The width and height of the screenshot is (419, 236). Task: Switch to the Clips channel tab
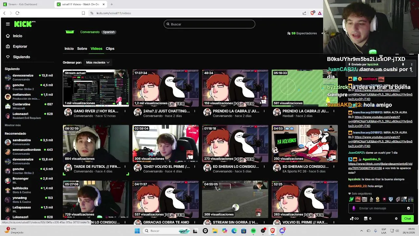tap(110, 49)
